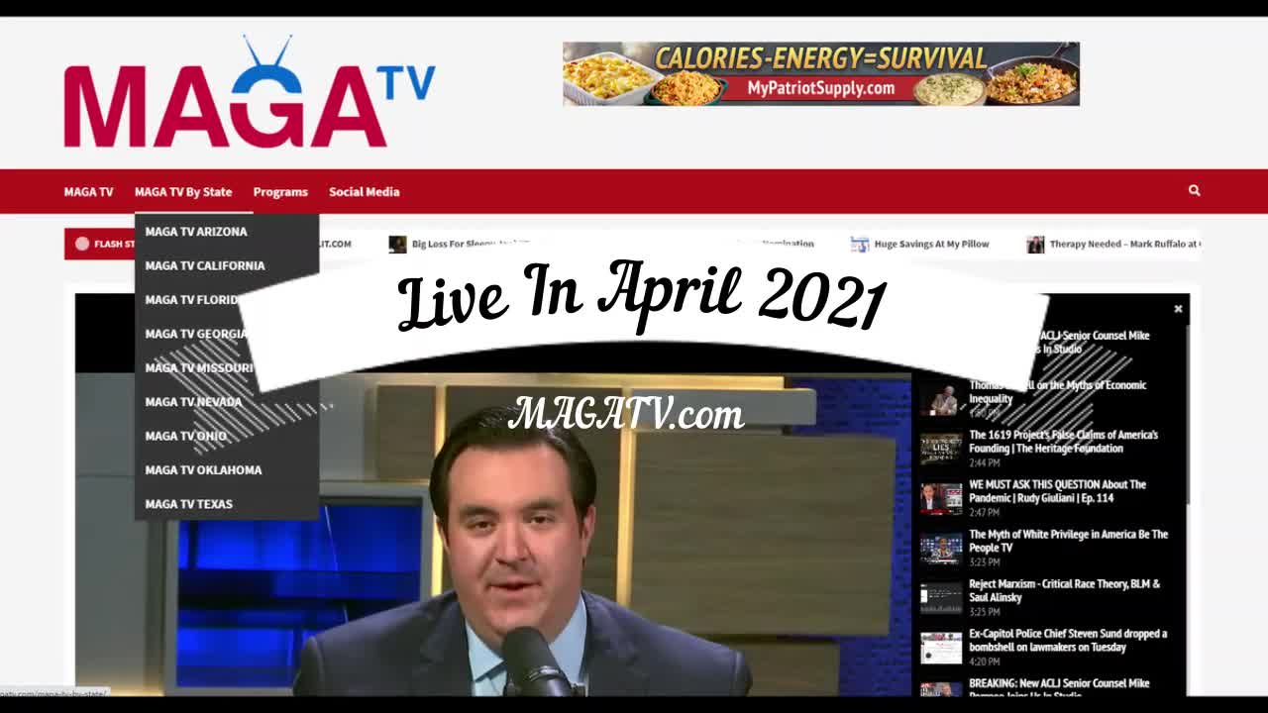Click the My Pillow headline thumbnail icon
This screenshot has height=713, width=1268.
[859, 245]
